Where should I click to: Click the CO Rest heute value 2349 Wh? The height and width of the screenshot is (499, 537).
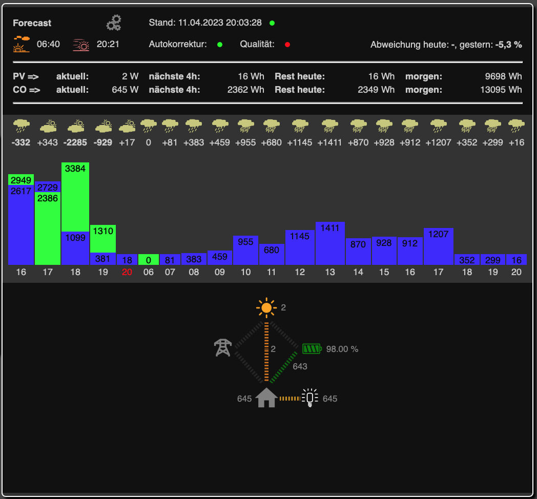point(376,90)
